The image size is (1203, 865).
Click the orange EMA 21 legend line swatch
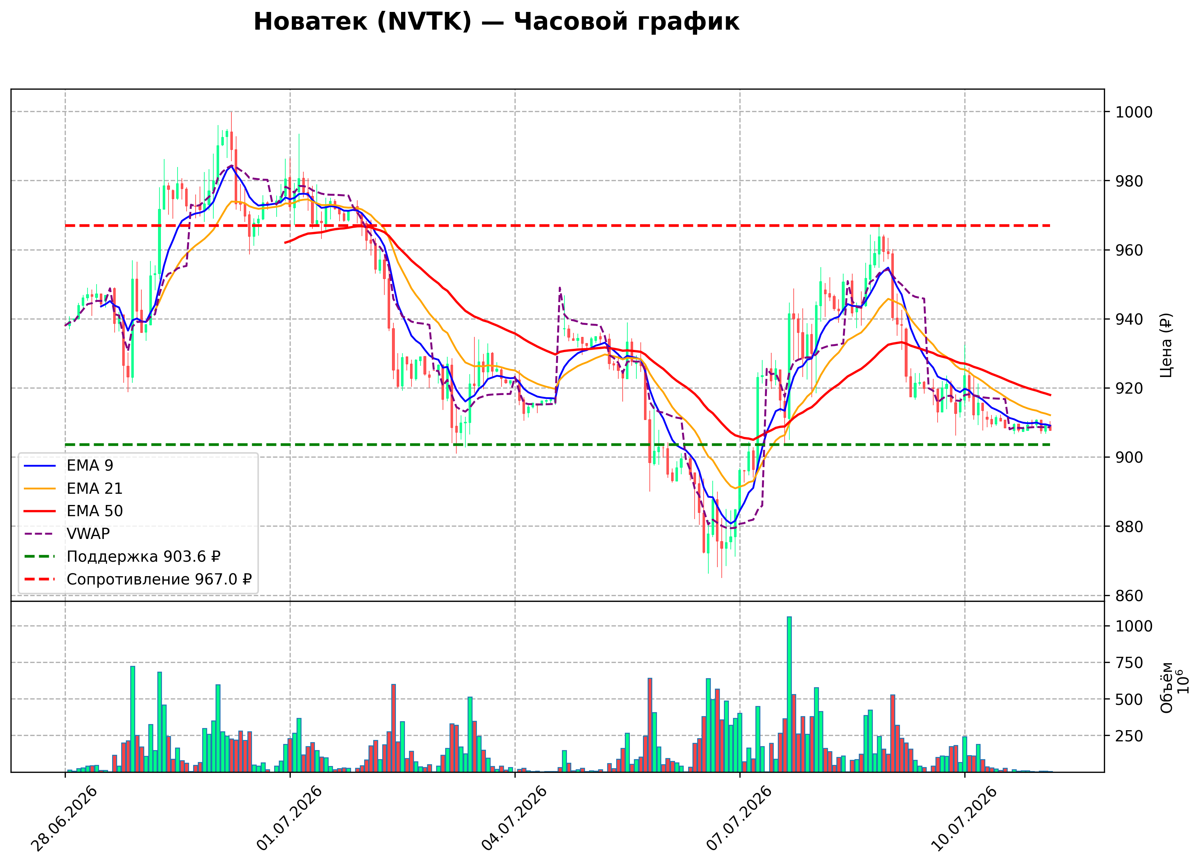[40, 488]
